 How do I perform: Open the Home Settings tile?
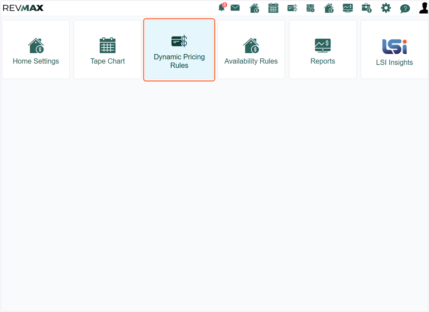click(36, 49)
